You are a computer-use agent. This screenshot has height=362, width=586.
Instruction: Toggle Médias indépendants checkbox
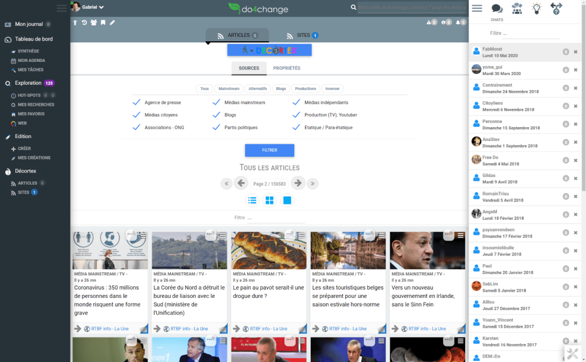(x=296, y=103)
